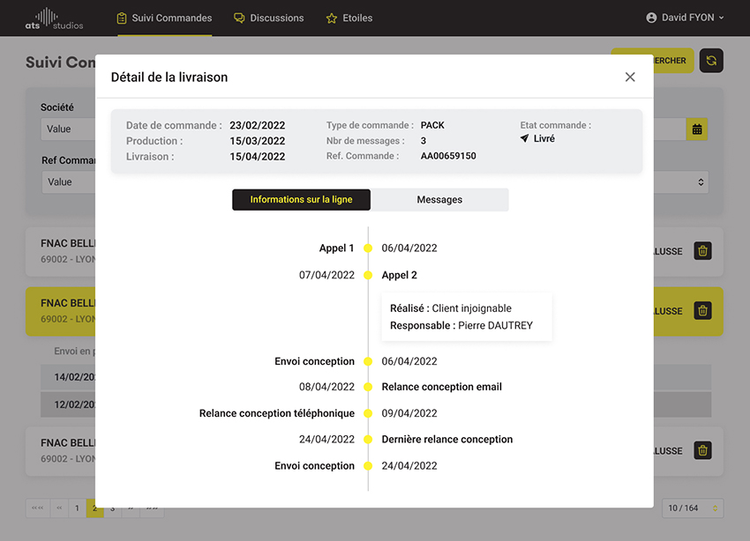750x541 pixels.
Task: Click the date 24/04/2022 beside Dernière relance conception
Action: [326, 440]
